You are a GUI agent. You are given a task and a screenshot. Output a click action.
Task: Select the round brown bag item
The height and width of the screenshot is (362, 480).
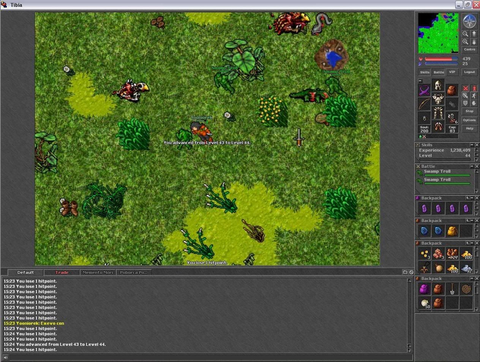(439, 267)
